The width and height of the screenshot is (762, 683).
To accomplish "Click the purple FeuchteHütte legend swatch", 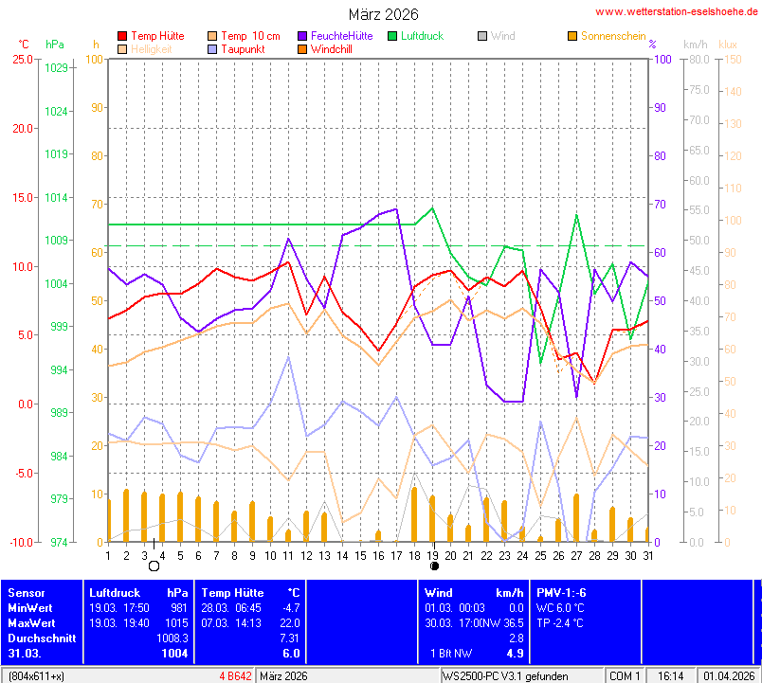I will [x=302, y=36].
